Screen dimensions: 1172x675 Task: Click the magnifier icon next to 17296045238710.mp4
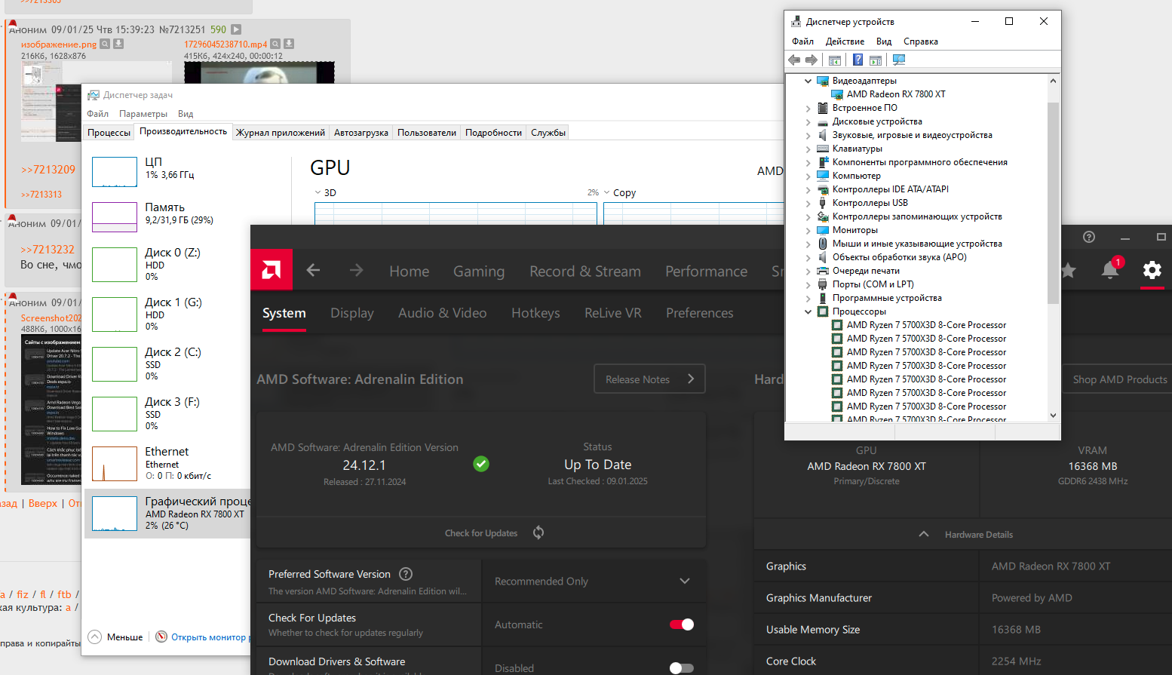(x=275, y=44)
